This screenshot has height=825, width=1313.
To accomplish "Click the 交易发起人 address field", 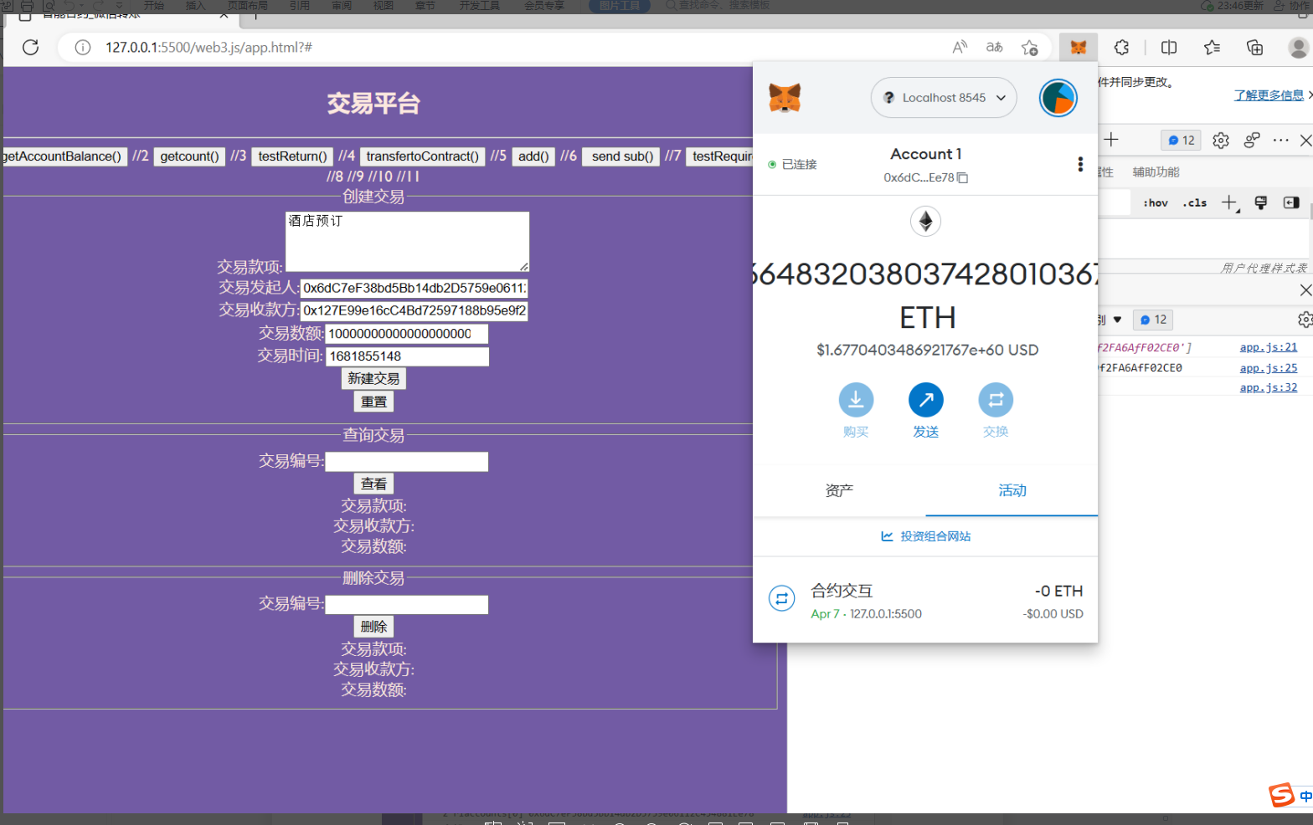I will (414, 289).
